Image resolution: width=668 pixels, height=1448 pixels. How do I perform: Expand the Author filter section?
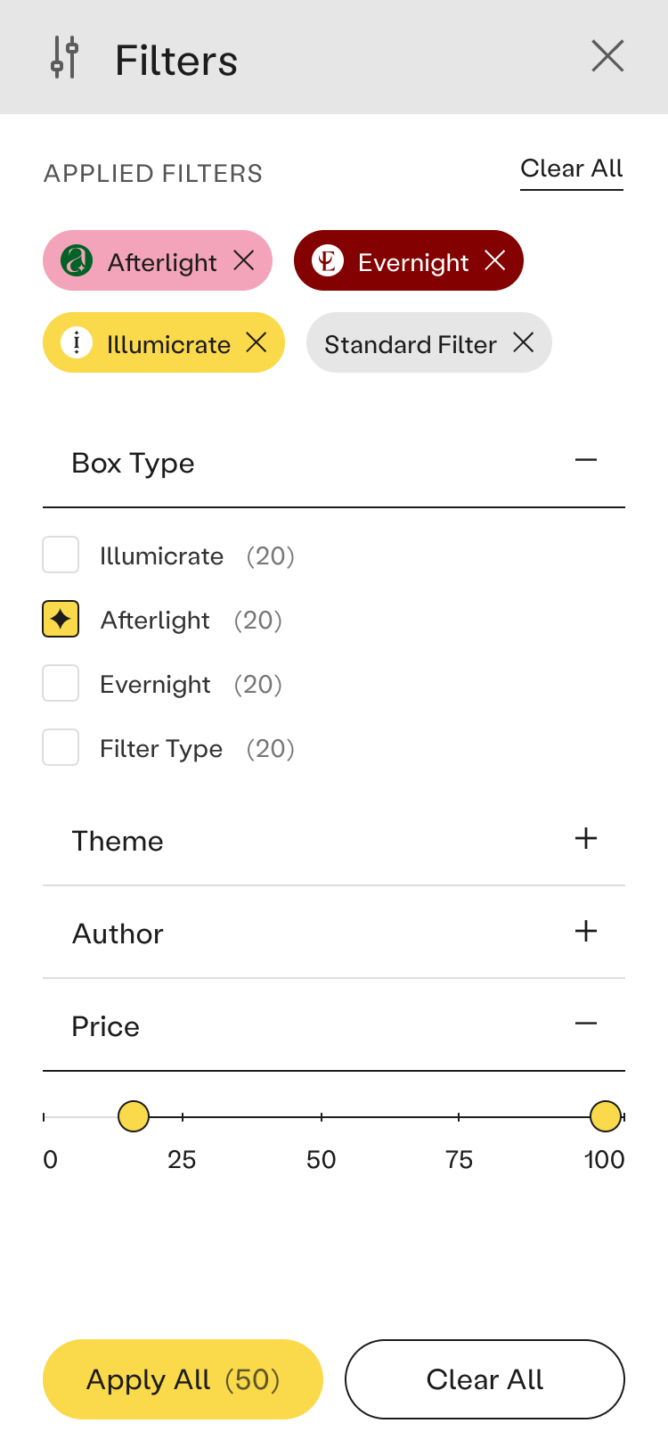[586, 932]
